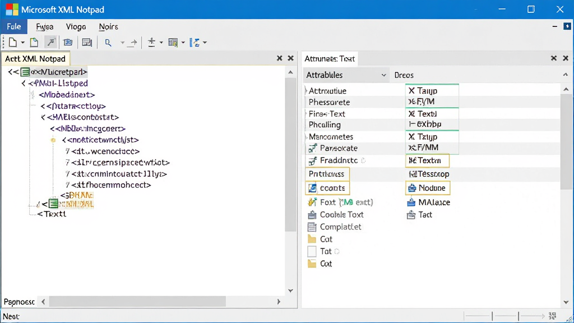This screenshot has width=574, height=323.
Task: Select the Textt tree node
Action: coord(52,214)
